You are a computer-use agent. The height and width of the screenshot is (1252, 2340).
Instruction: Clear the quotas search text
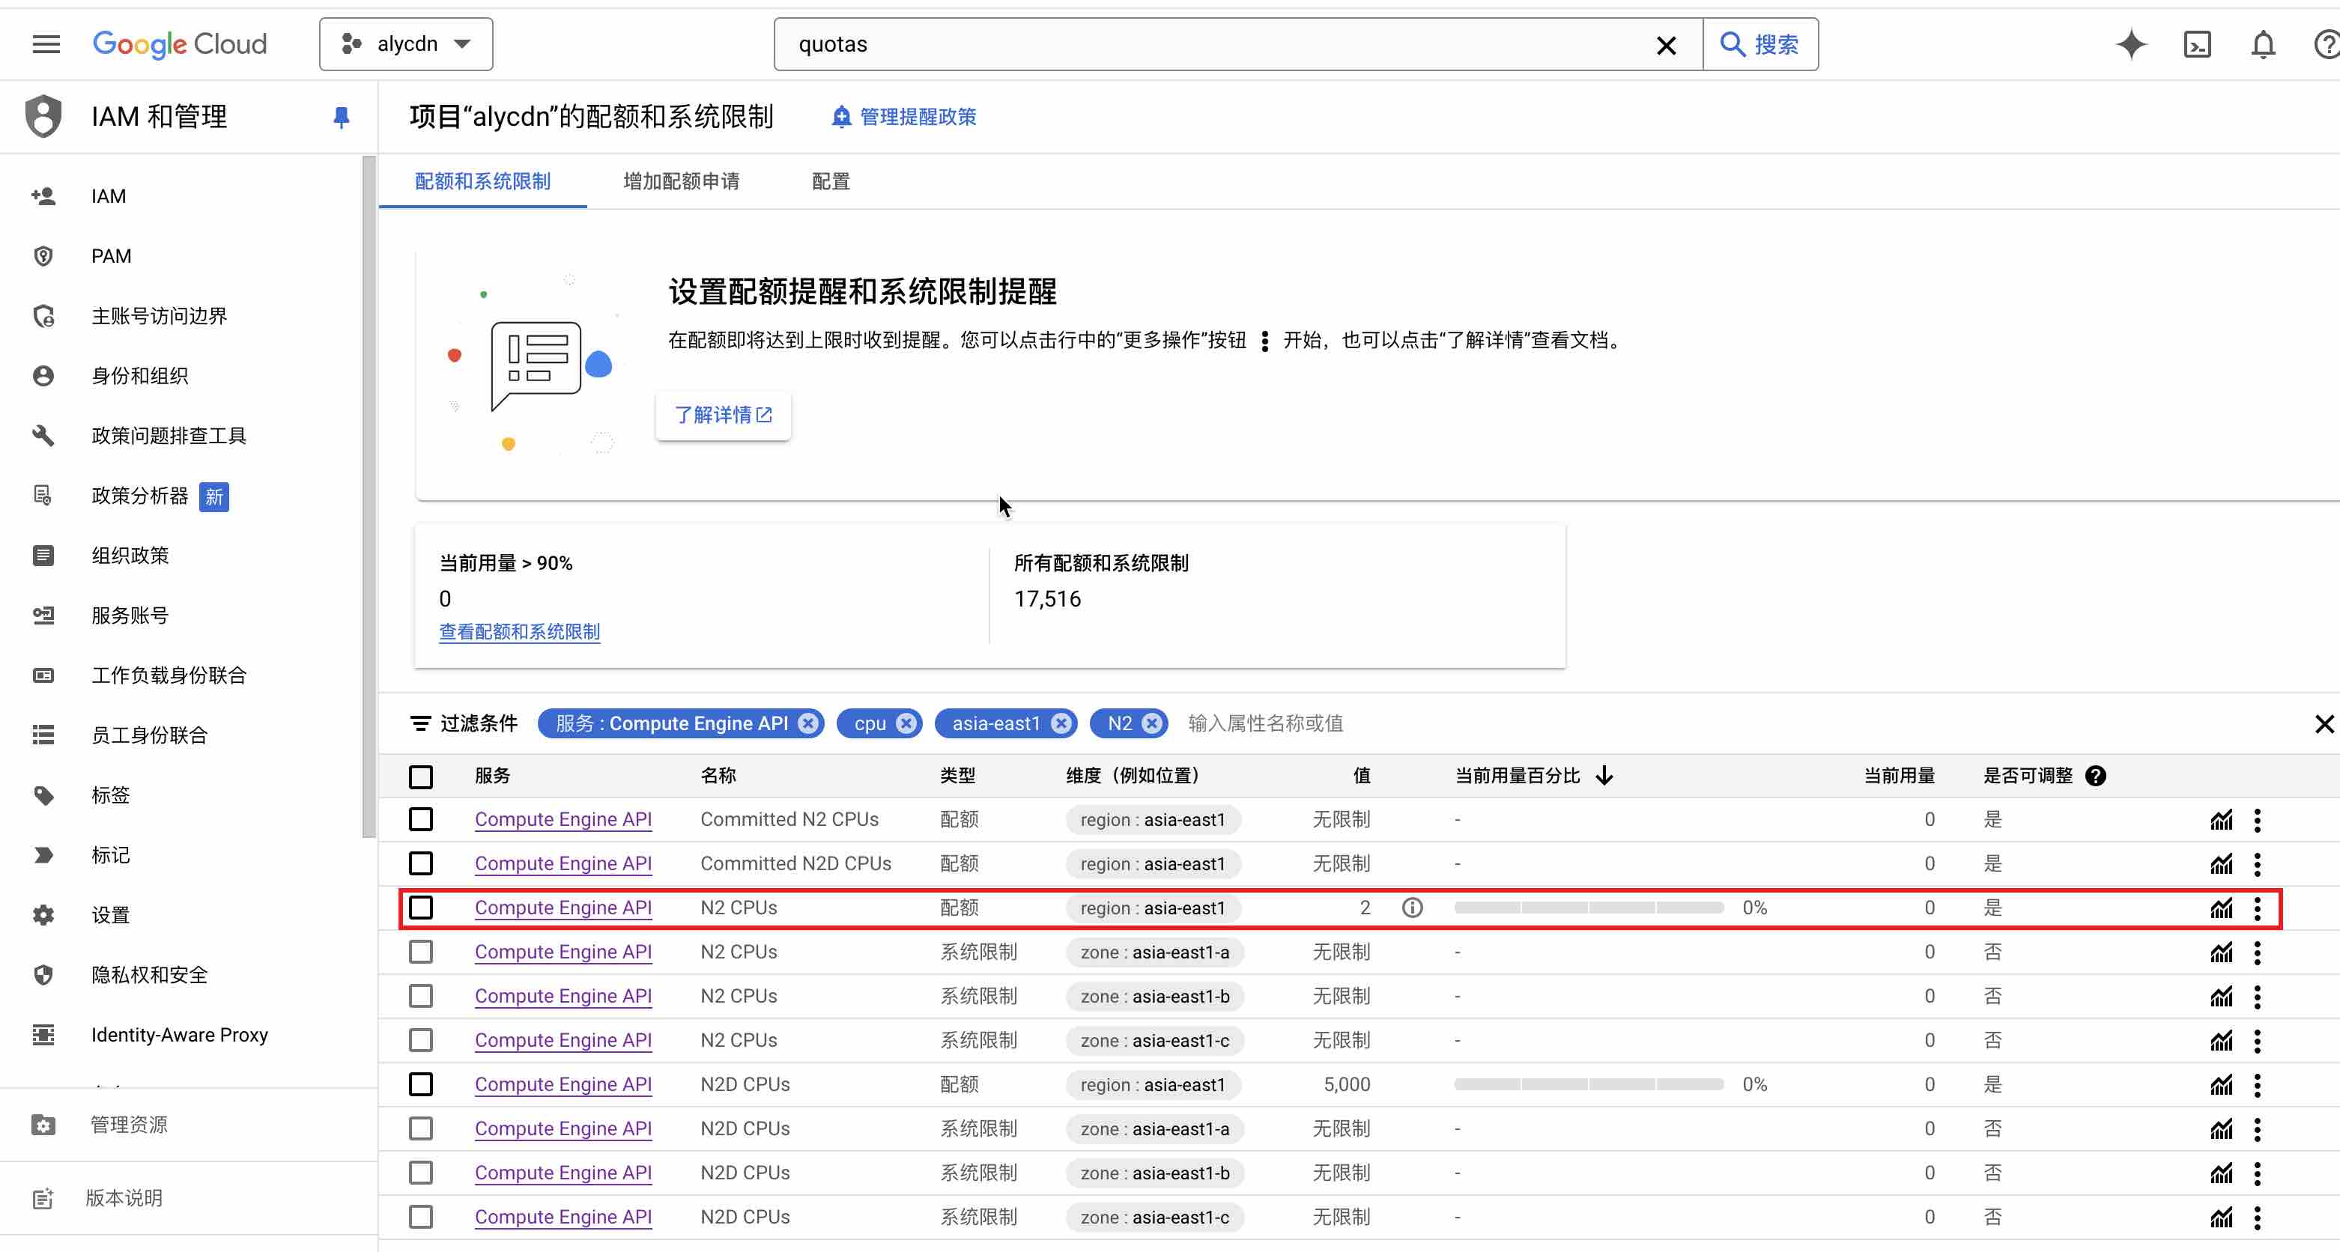pyautogui.click(x=1666, y=46)
